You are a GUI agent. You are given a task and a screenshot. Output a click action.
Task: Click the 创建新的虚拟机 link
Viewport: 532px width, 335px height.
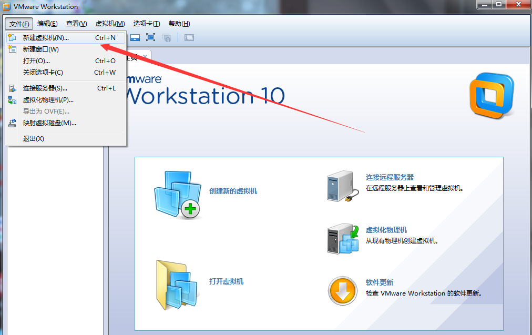pyautogui.click(x=233, y=191)
